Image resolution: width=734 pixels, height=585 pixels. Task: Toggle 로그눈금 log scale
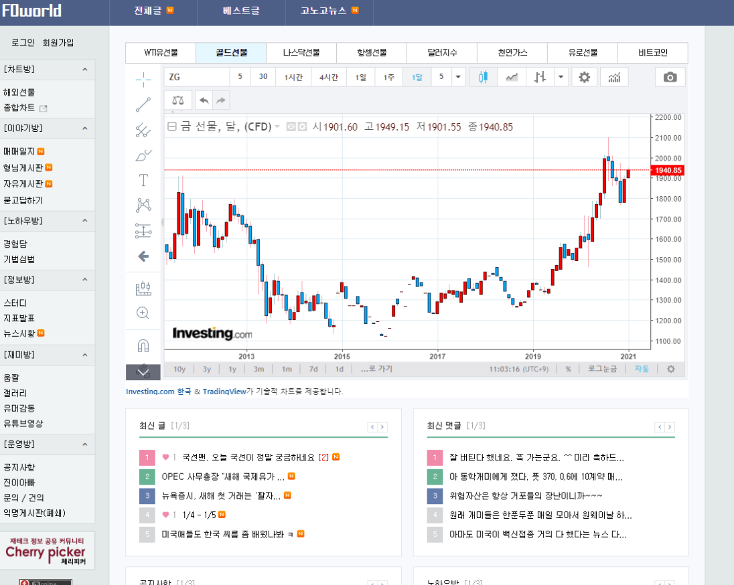603,369
